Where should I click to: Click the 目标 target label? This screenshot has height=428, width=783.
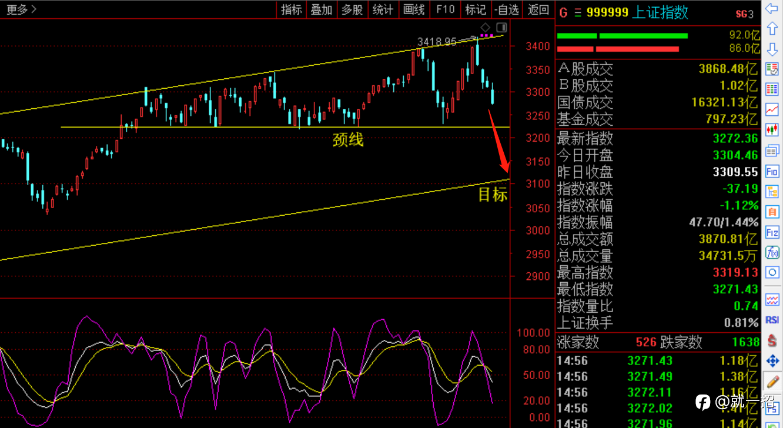click(x=493, y=195)
